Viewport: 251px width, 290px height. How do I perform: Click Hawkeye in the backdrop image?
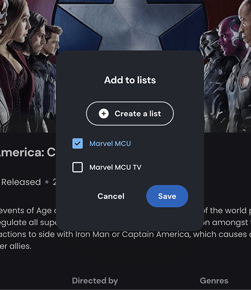53,43
